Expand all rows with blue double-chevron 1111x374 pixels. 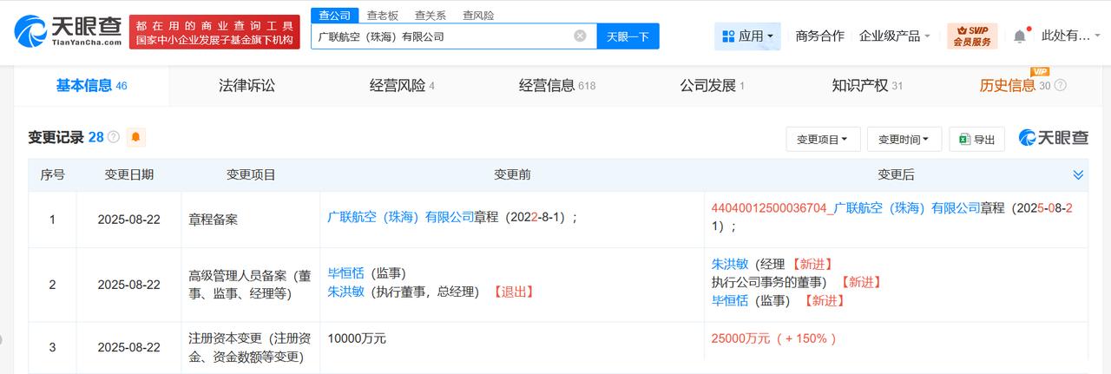(1078, 174)
